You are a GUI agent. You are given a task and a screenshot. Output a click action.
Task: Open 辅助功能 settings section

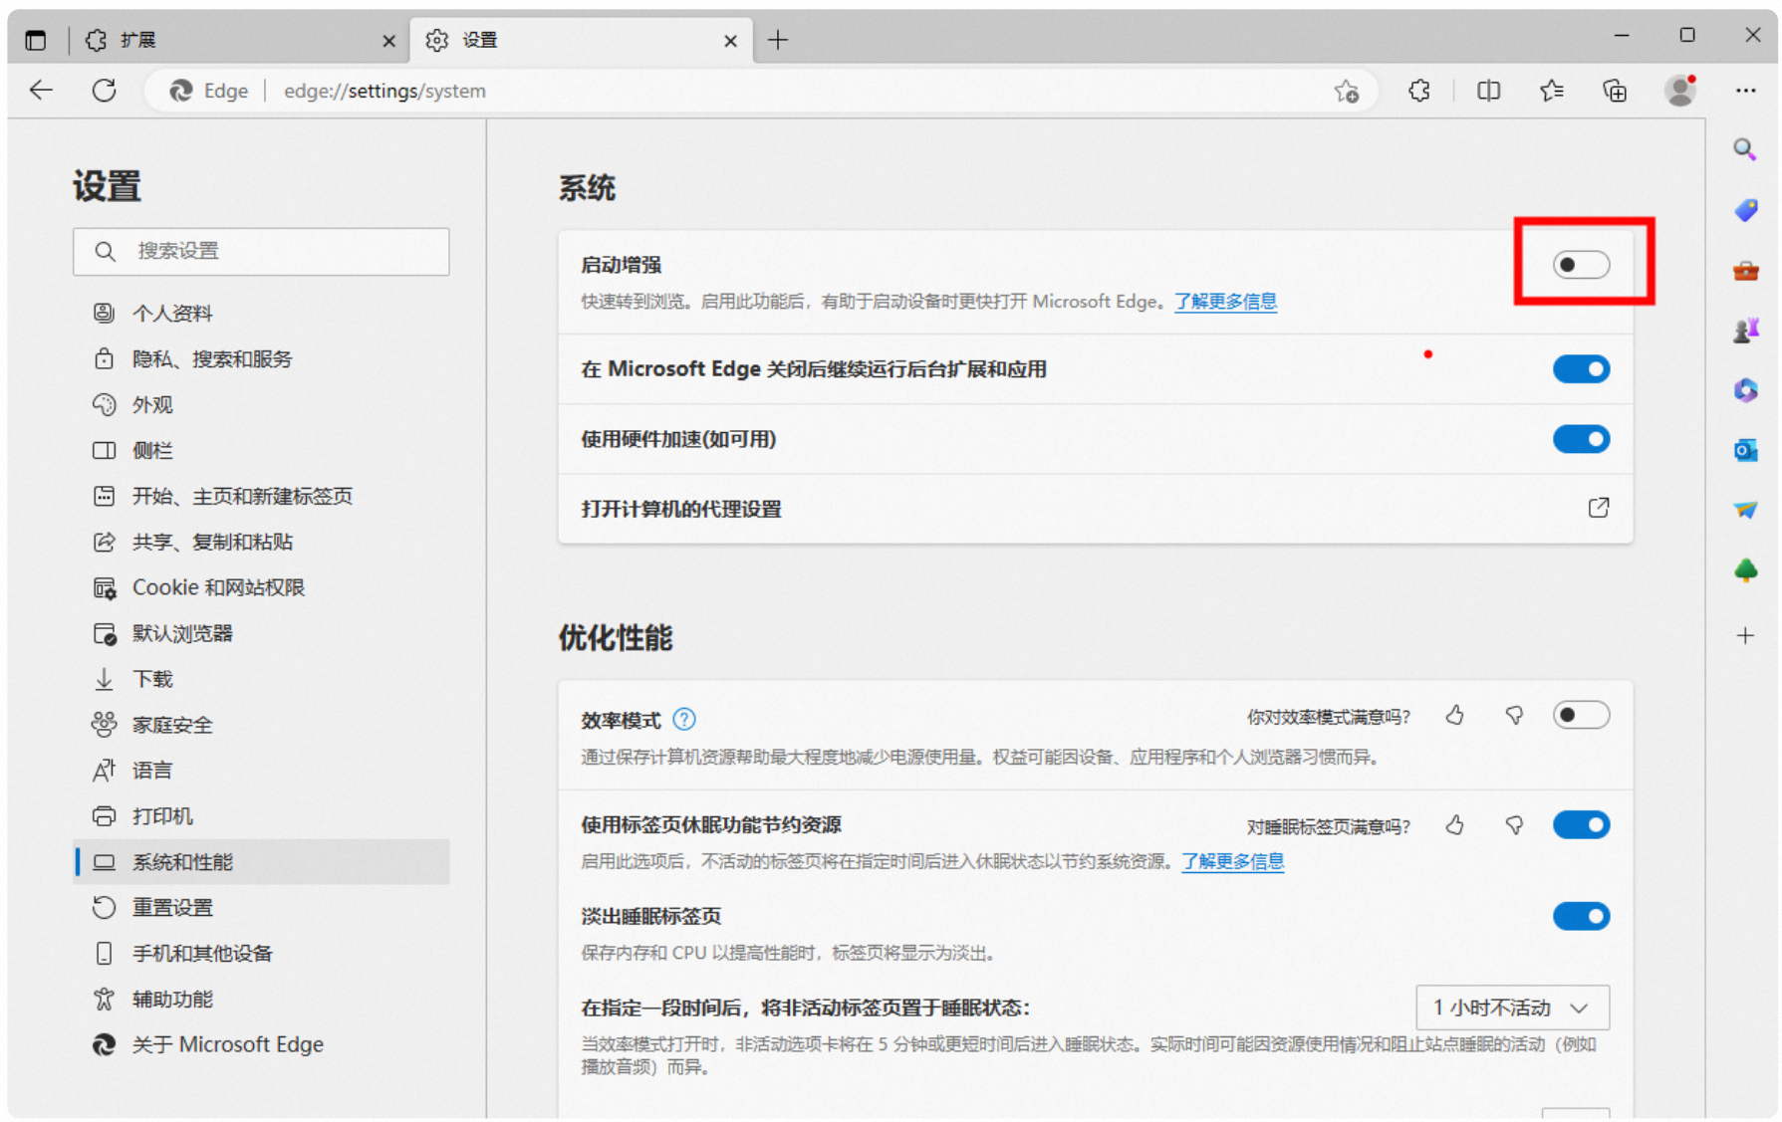tap(262, 1000)
